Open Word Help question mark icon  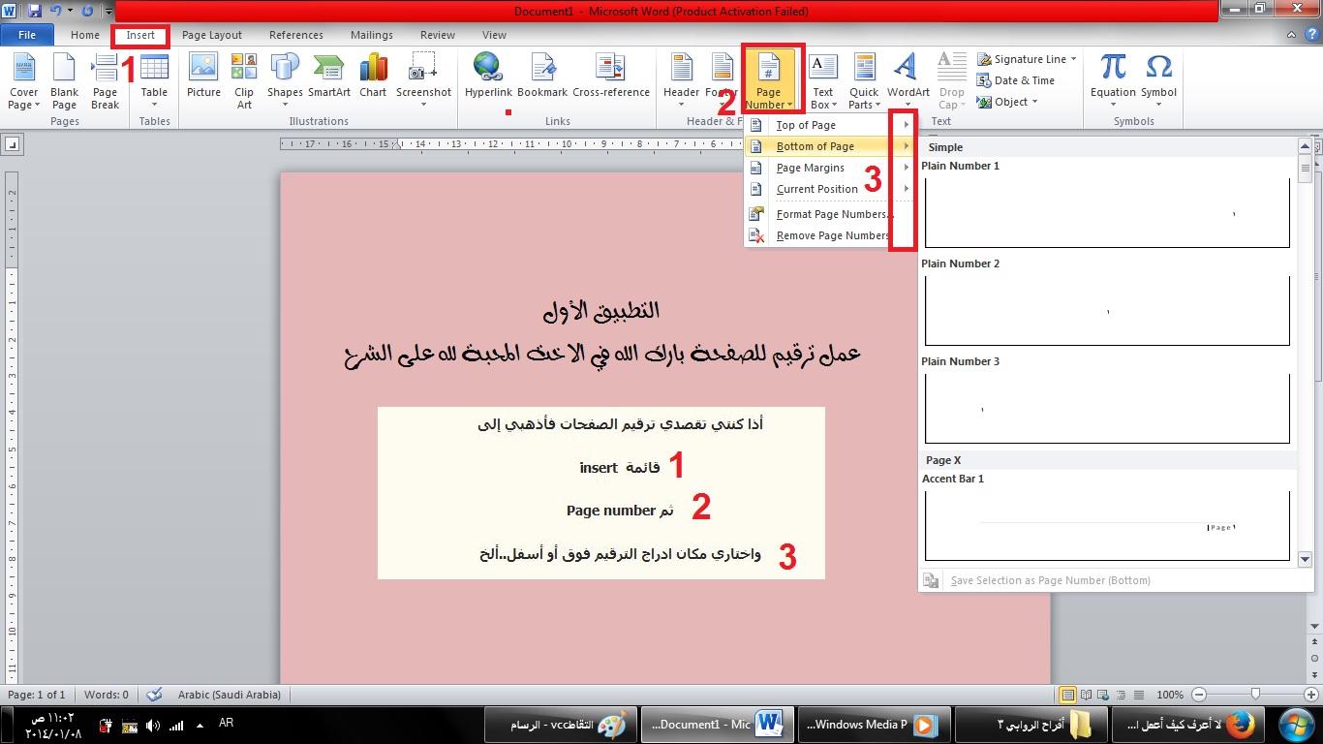coord(1311,35)
